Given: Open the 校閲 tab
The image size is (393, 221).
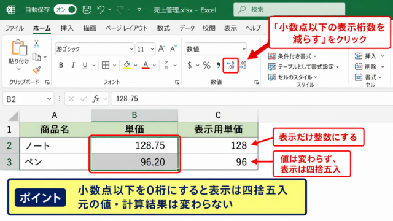Looking at the screenshot, I should click(x=209, y=28).
